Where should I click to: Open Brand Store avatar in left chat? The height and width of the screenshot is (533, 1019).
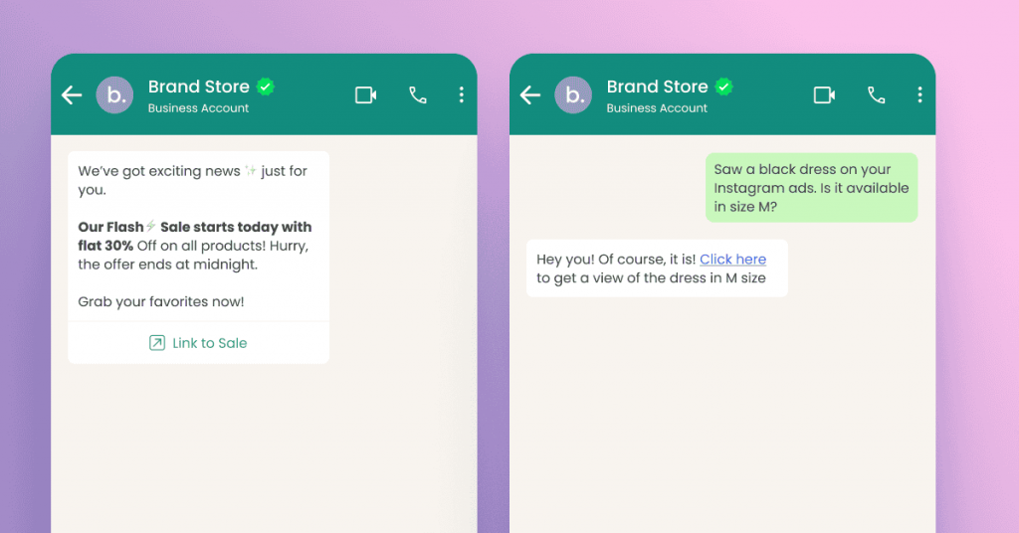click(x=115, y=94)
